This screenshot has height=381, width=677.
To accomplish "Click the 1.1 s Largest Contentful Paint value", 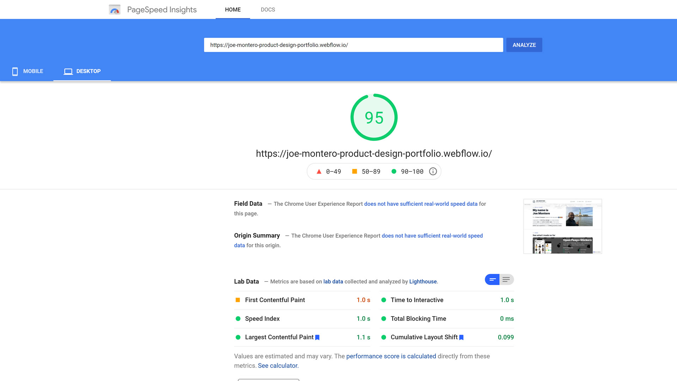I will coord(364,337).
